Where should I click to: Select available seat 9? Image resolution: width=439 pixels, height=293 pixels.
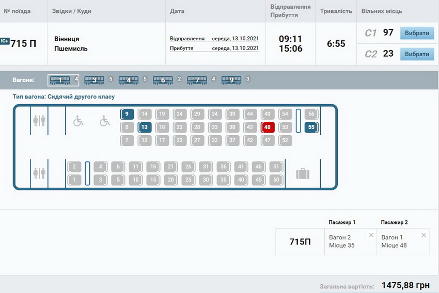coord(127,114)
